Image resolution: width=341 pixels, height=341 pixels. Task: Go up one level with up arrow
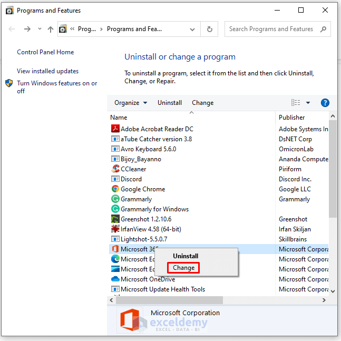click(51, 30)
